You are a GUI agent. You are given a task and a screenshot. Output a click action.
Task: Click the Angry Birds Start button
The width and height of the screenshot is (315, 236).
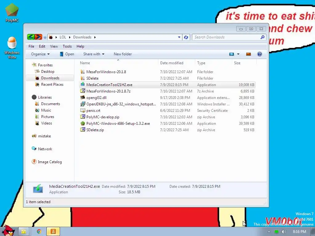pyautogui.click(x=8, y=230)
